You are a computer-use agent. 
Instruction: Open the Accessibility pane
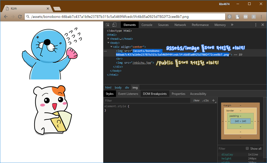(x=198, y=94)
